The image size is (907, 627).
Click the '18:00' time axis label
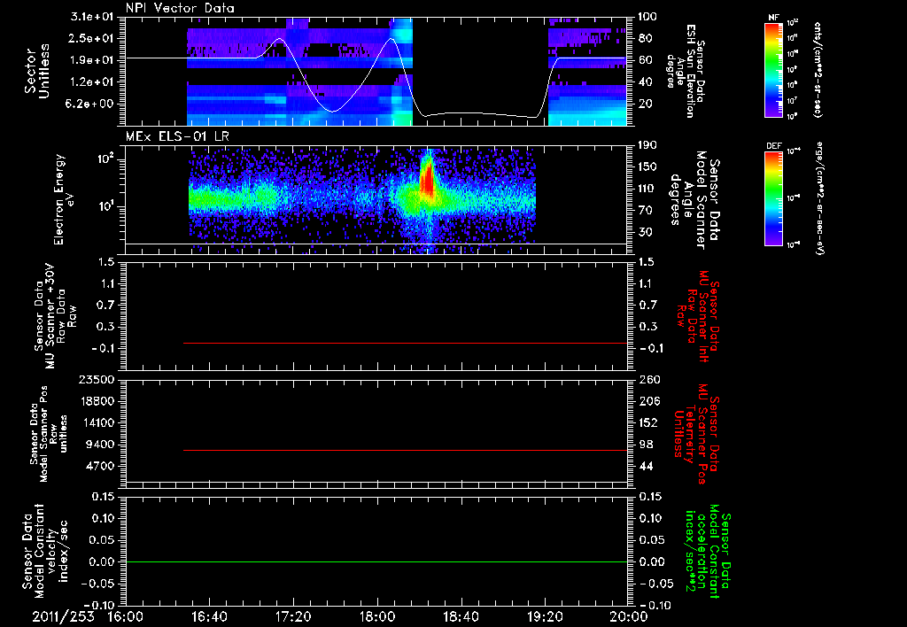(376, 616)
